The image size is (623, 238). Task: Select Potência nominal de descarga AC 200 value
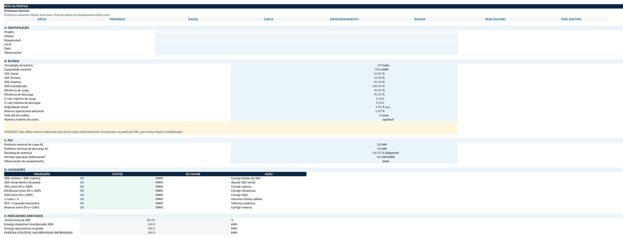[379, 149]
